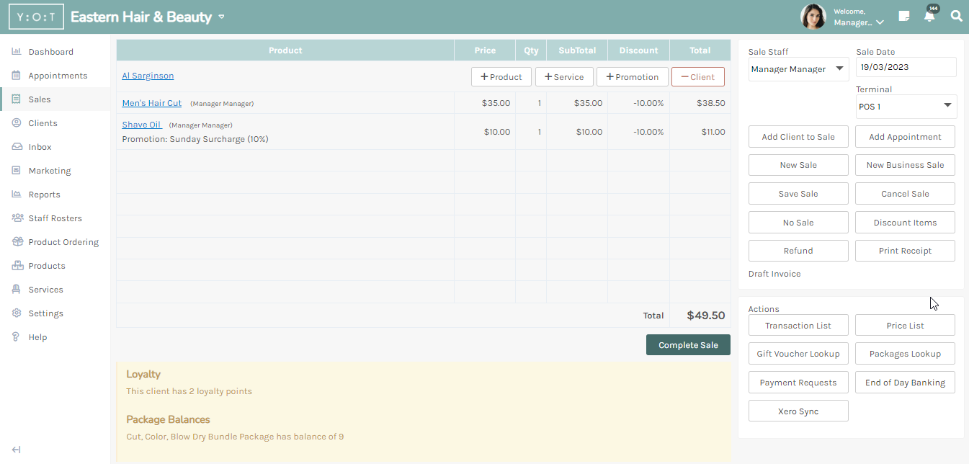969x464 pixels.
Task: Open the Welcome Manager user menu
Action: pos(859,17)
